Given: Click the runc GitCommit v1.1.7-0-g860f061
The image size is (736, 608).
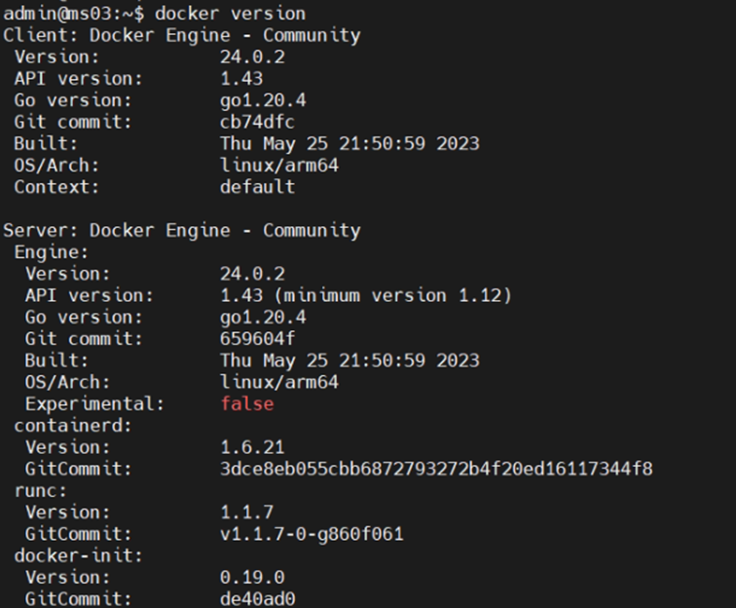Looking at the screenshot, I should pyautogui.click(x=312, y=534).
